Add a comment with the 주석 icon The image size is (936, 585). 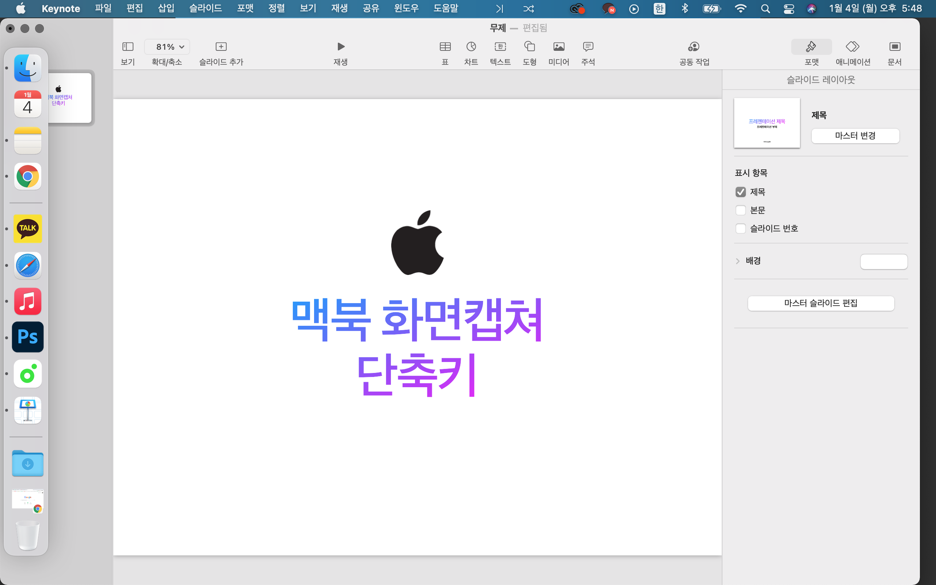588,47
